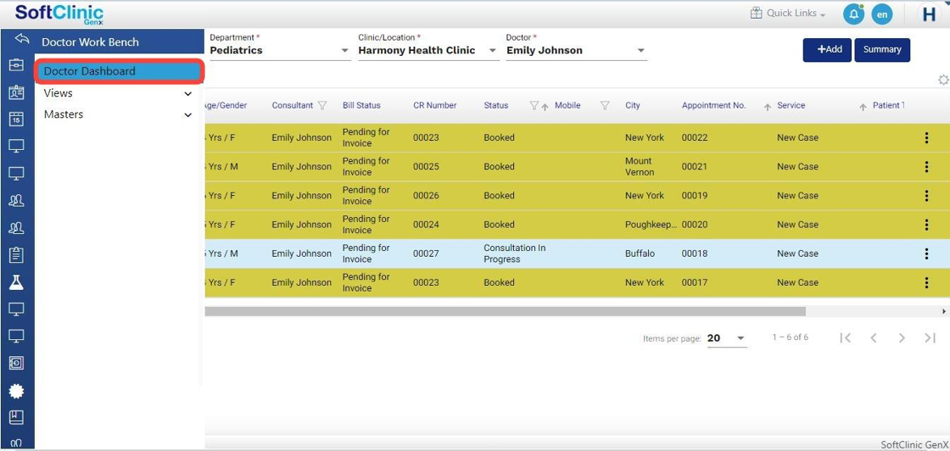
Task: Expand the Views menu section
Action: pyautogui.click(x=118, y=93)
